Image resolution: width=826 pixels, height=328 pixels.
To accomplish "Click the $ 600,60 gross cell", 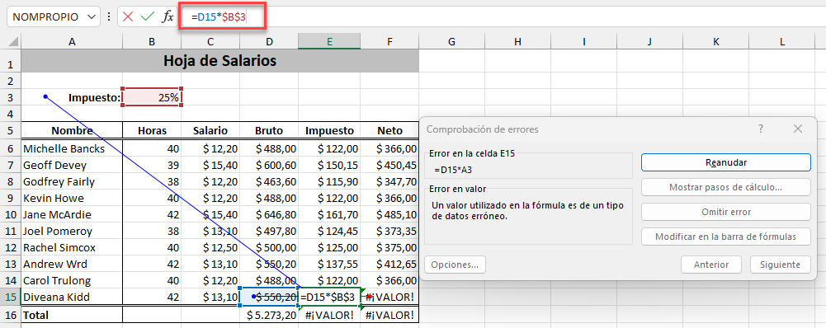I will 269,166.
